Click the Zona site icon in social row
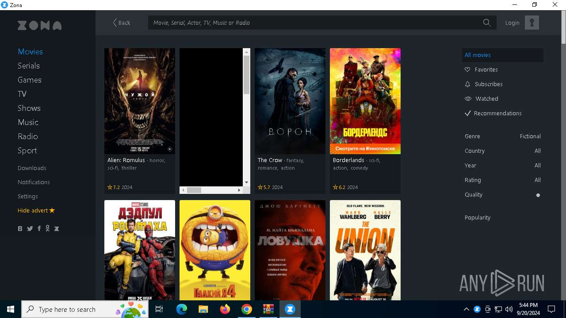This screenshot has height=318, width=566. (x=56, y=228)
